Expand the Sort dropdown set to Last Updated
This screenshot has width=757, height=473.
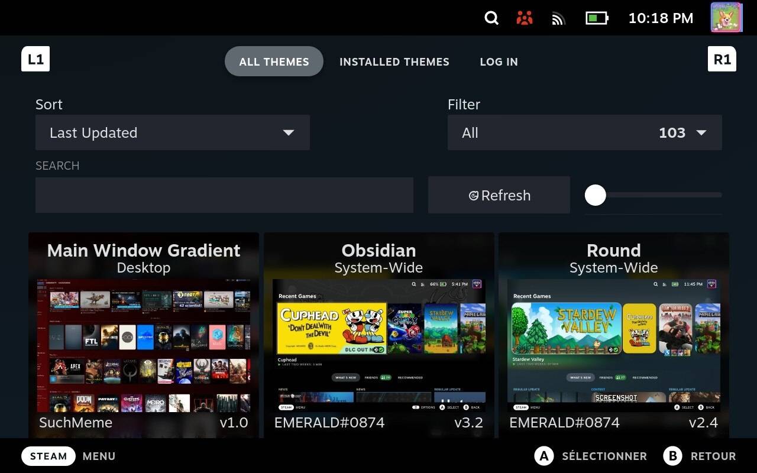coord(173,132)
